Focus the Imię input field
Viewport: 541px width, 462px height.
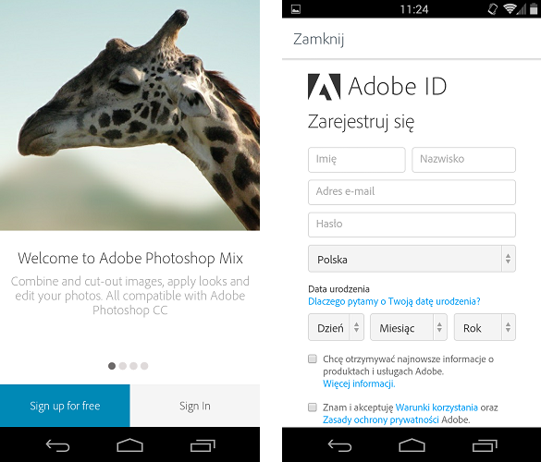point(356,160)
